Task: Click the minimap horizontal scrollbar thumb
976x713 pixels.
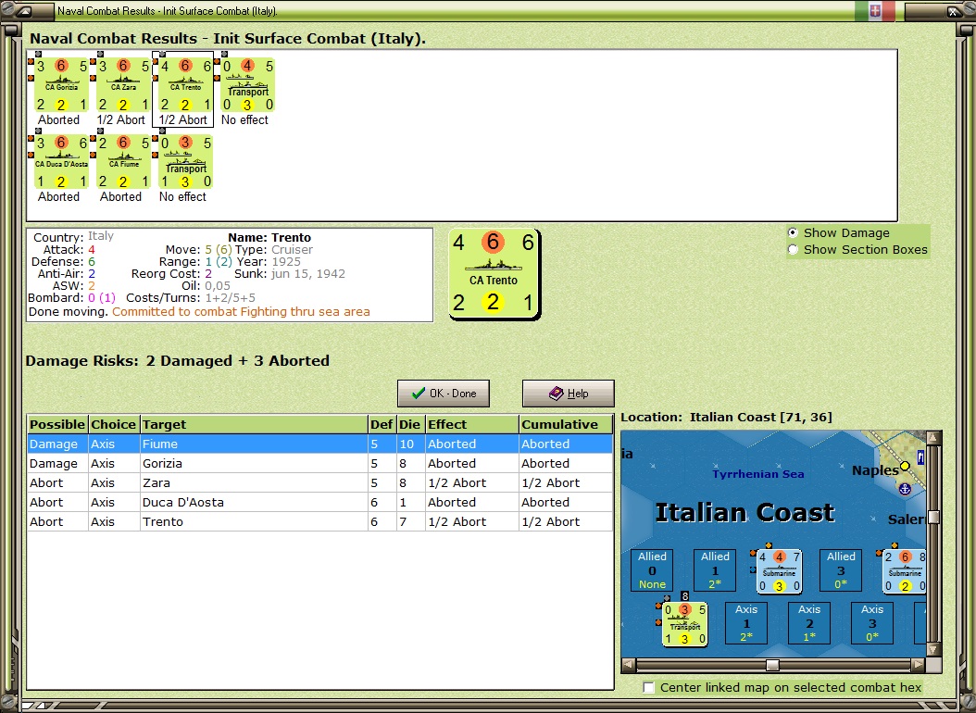Action: (772, 665)
